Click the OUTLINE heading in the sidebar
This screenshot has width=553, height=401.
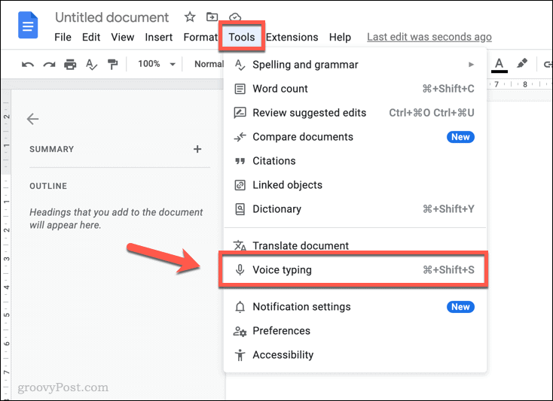click(48, 186)
